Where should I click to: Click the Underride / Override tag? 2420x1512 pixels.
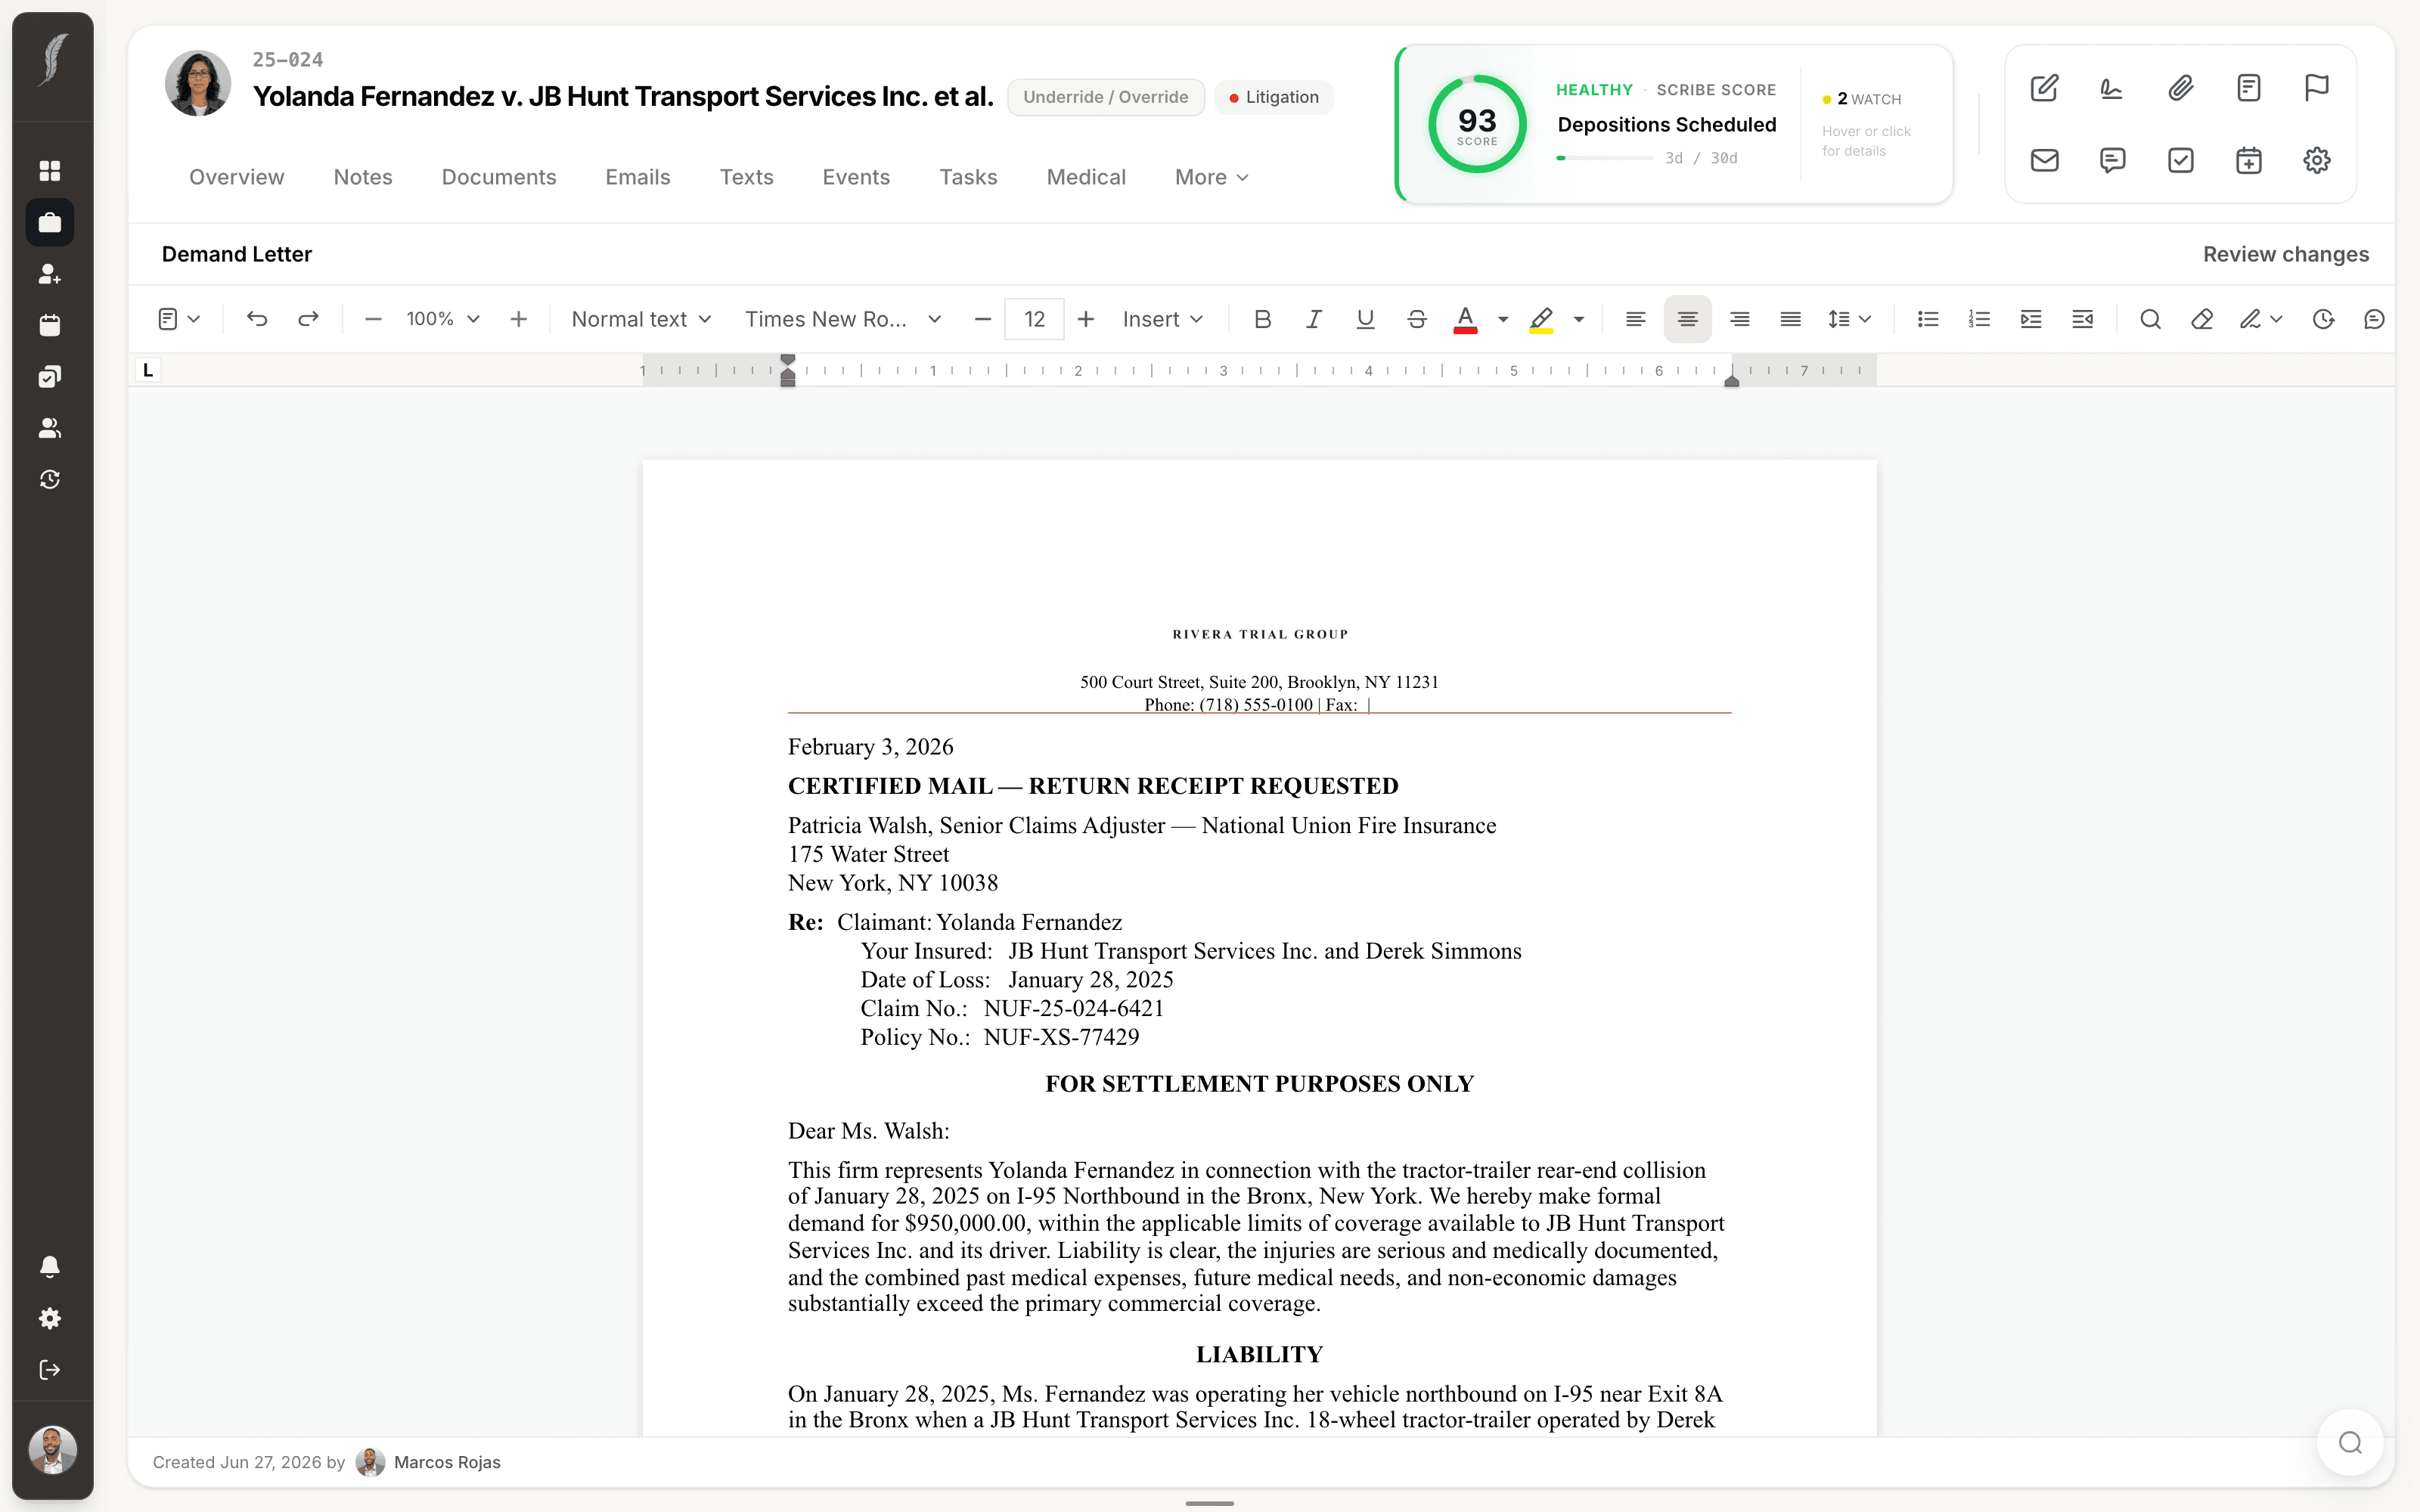click(x=1105, y=97)
